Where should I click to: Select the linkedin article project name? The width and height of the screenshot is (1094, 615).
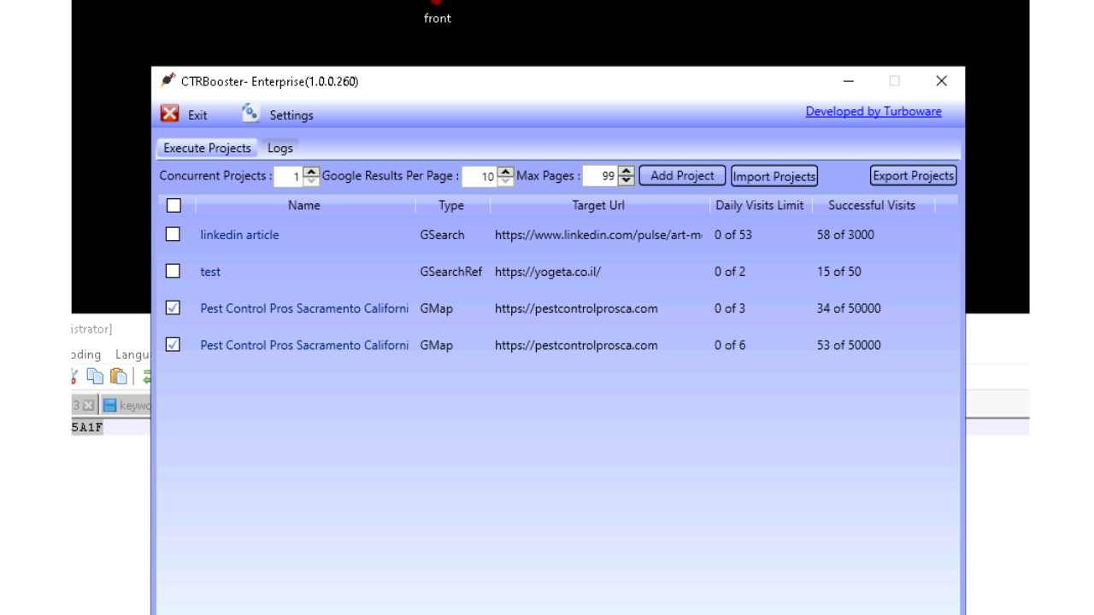click(x=239, y=234)
